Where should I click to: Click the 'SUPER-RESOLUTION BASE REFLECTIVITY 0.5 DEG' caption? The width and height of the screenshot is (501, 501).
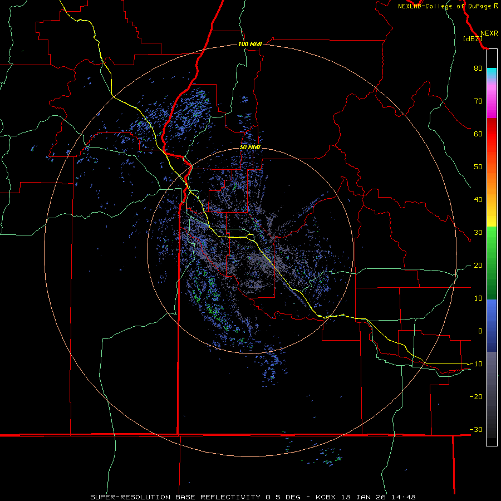pos(195,497)
